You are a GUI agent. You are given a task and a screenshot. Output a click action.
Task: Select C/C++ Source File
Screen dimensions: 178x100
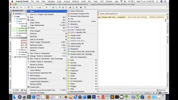pyautogui.click(x=82, y=30)
